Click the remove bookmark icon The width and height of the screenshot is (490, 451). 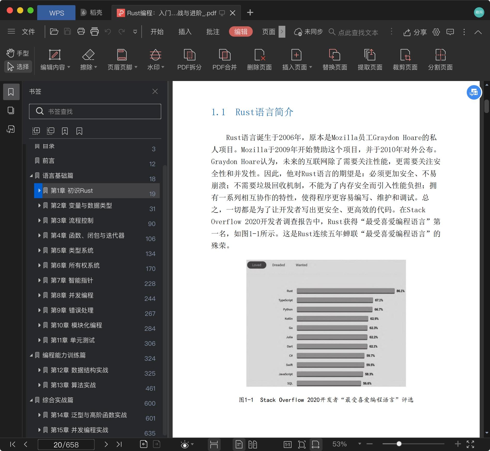79,131
